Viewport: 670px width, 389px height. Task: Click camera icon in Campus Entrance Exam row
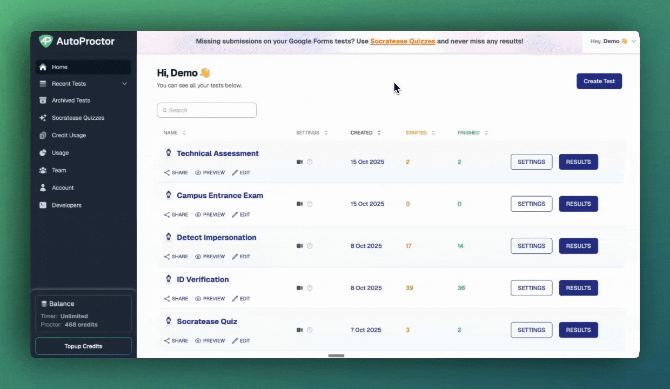(300, 204)
